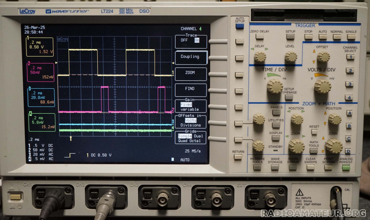Click the vertical zoom POSITION knob
The height and width of the screenshot is (220, 370).
coord(334,119)
